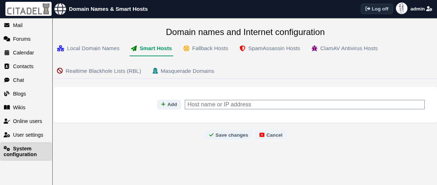The width and height of the screenshot is (437, 185).
Task: Click the globe icon beside page title
Action: pyautogui.click(x=60, y=9)
